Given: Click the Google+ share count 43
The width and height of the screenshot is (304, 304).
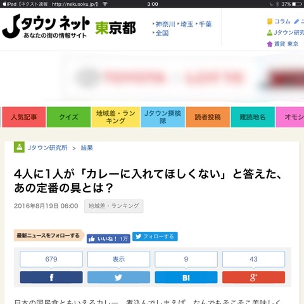Looking at the screenshot, I should coord(253,259).
